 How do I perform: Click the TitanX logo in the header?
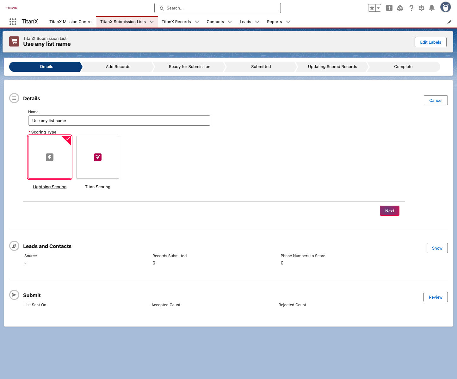11,8
